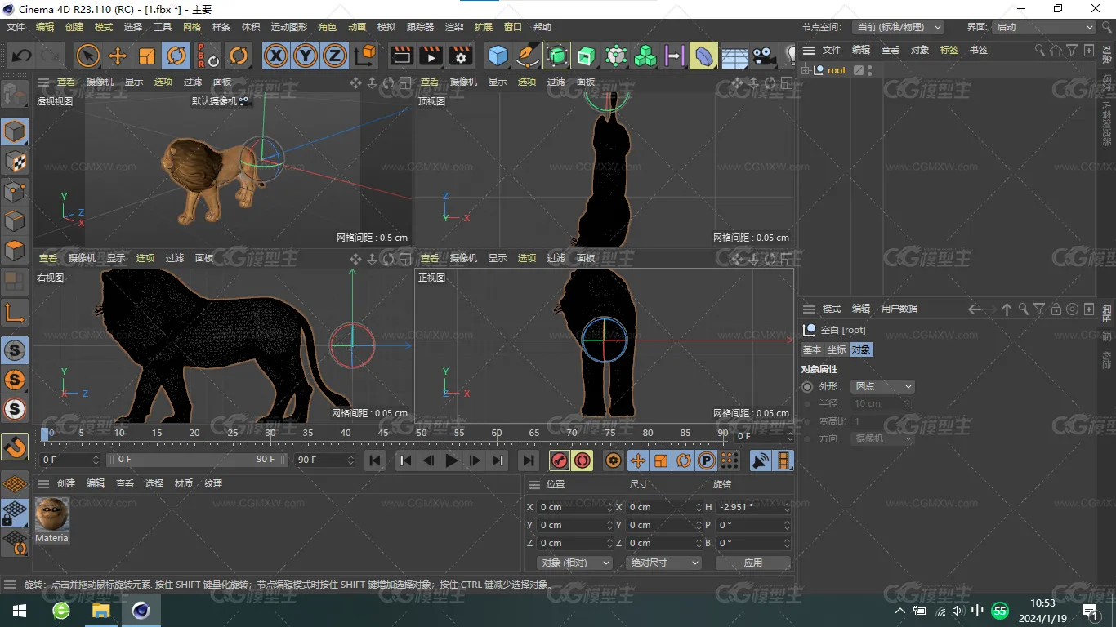Click the Floor environment grid icon
The width and height of the screenshot is (1116, 627).
734,56
